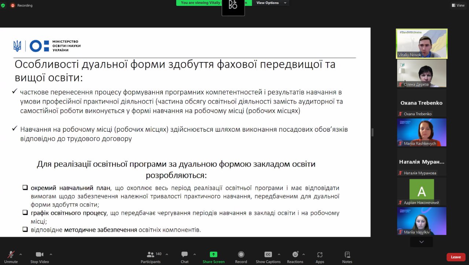Change layout with the View button
The width and height of the screenshot is (469, 265).
pyautogui.click(x=458, y=6)
